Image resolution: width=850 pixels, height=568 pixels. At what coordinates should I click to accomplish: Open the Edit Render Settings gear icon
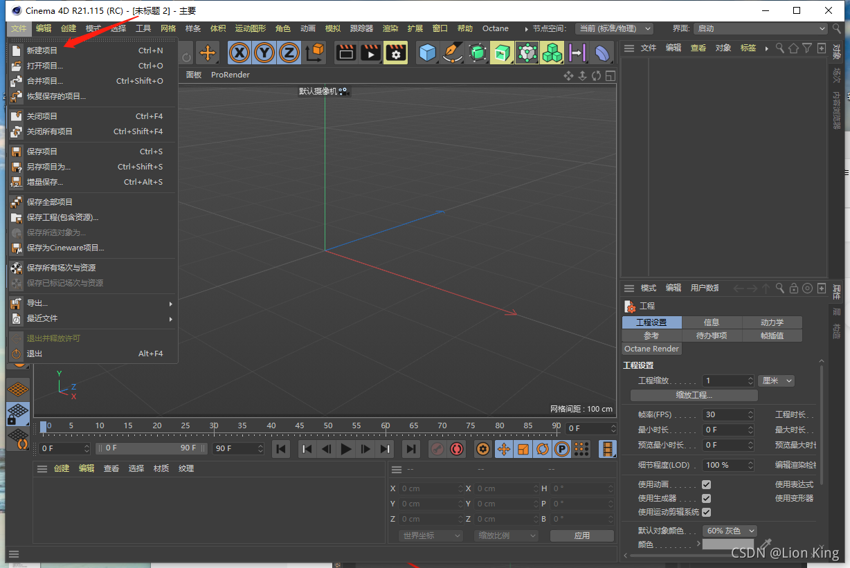click(x=395, y=53)
